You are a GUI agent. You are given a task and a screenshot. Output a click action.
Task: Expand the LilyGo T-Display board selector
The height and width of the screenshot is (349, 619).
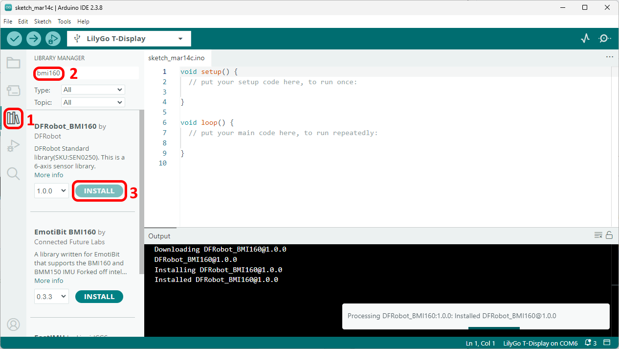pos(129,39)
